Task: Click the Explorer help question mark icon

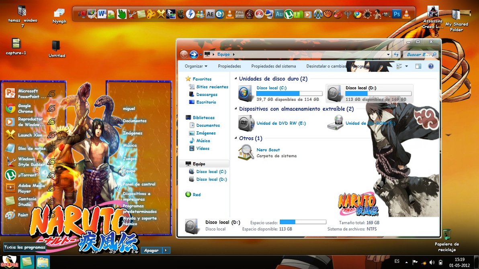Action: (431, 66)
